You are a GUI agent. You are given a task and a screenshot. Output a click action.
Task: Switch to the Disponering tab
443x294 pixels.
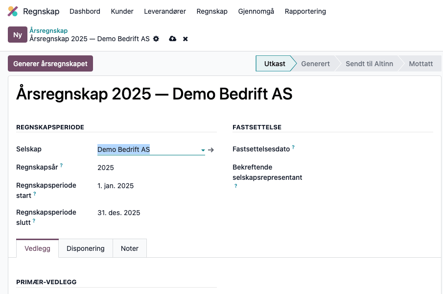point(86,248)
